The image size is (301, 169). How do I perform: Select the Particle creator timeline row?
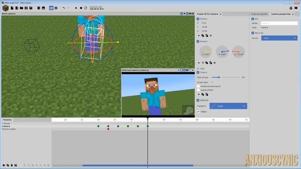26,129
